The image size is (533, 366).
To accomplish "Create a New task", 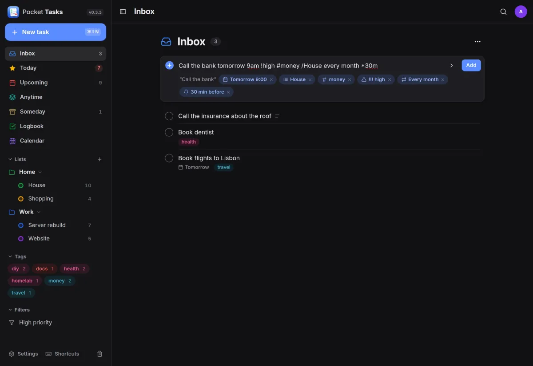I will (x=56, y=32).
